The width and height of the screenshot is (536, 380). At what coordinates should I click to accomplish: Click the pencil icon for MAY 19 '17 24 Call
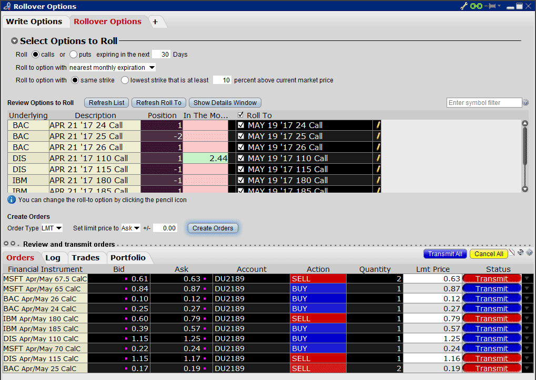378,125
